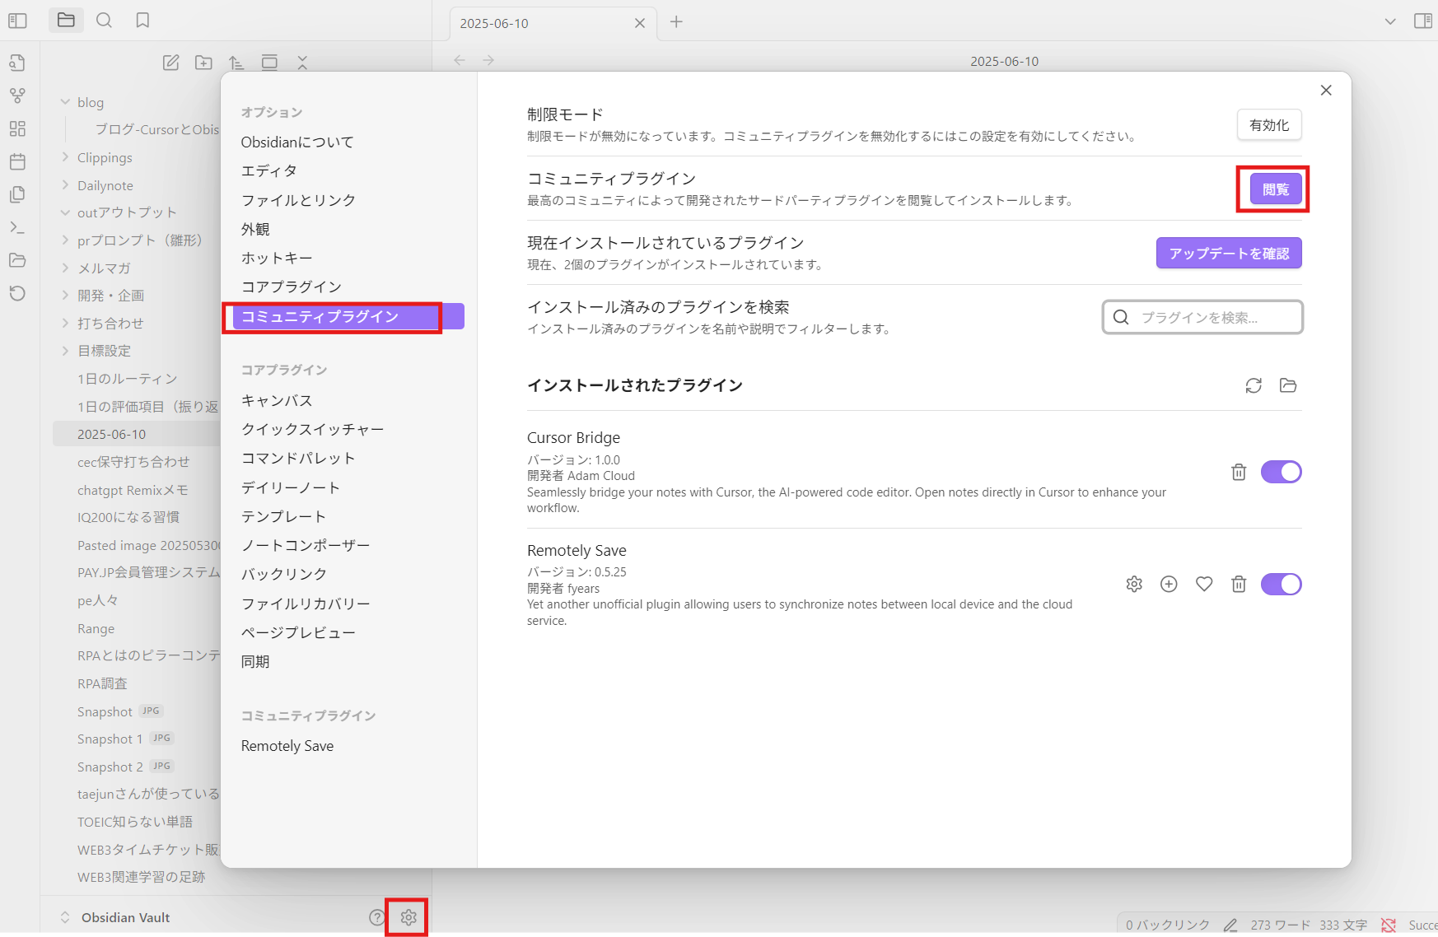The width and height of the screenshot is (1438, 937).
Task: Close the 2025-06-10 tab
Action: (x=639, y=23)
